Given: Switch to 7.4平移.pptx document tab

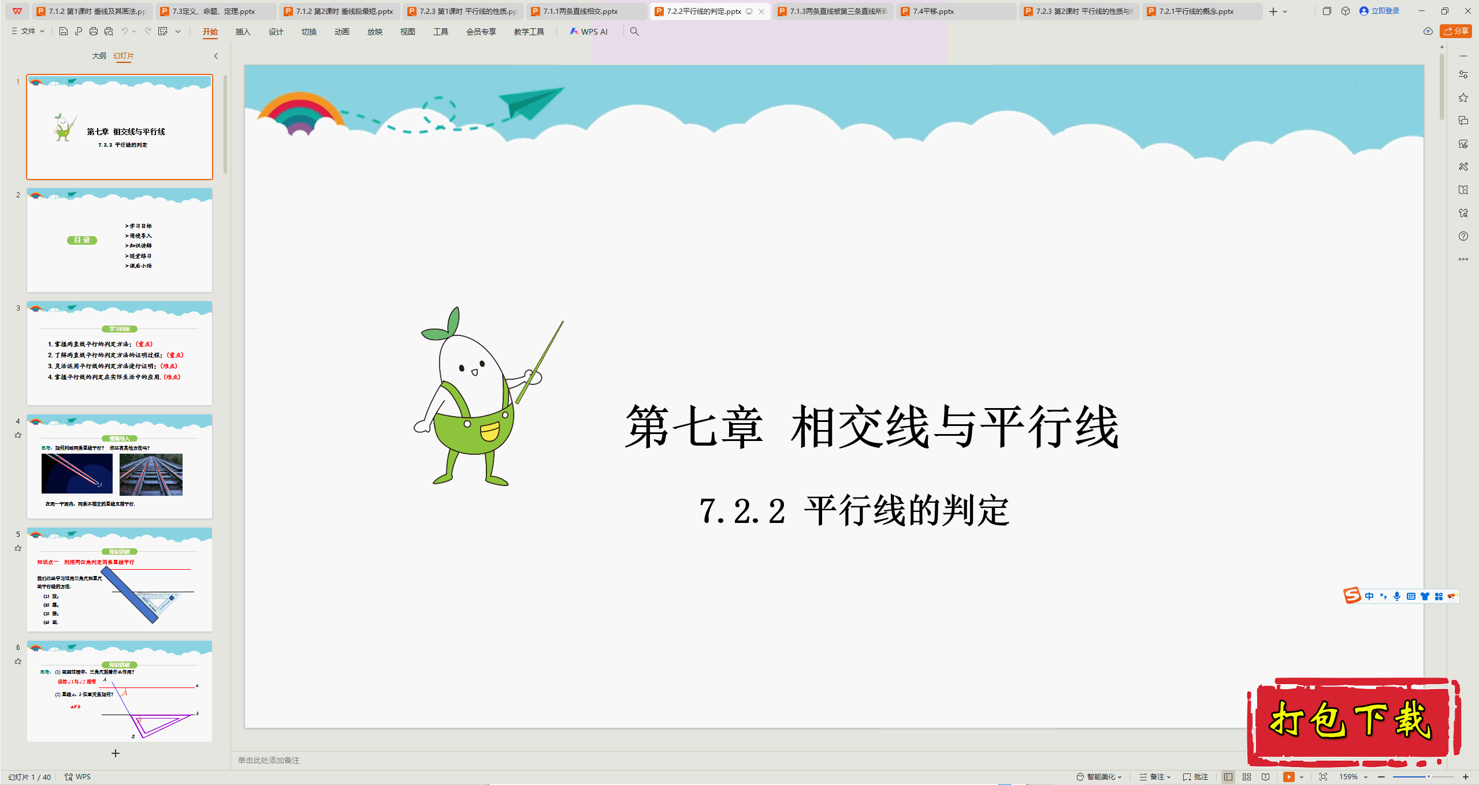Looking at the screenshot, I should tap(956, 12).
